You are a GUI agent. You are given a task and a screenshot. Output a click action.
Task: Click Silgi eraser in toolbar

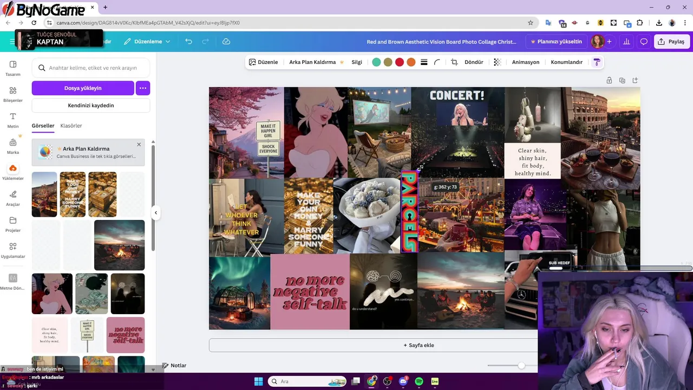point(357,62)
